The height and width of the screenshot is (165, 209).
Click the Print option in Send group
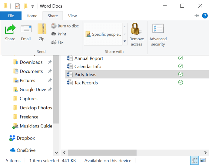(58, 34)
